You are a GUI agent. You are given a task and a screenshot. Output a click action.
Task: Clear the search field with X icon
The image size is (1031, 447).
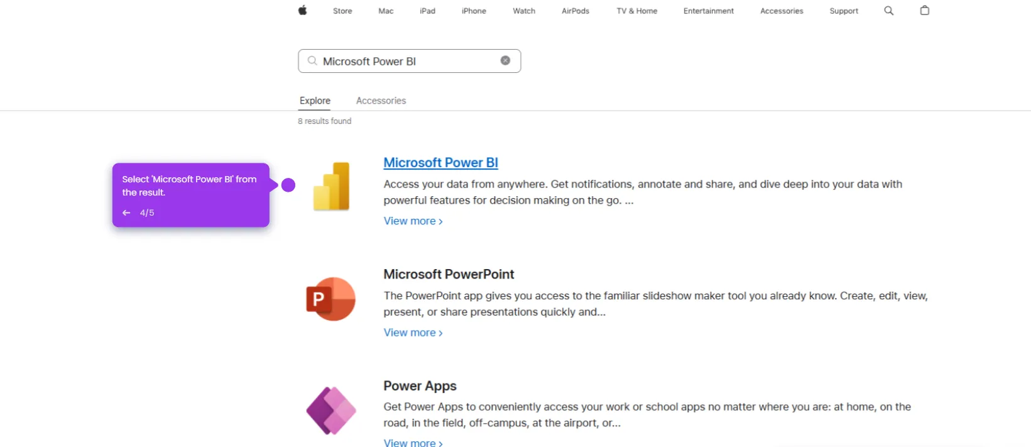click(505, 60)
